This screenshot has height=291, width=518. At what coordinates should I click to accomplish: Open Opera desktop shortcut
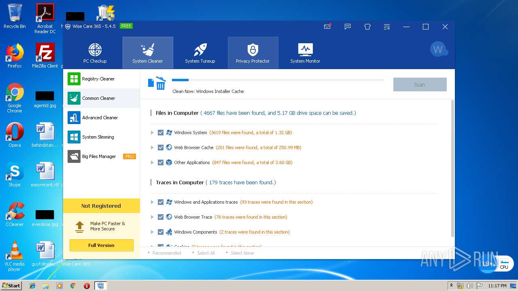[x=15, y=135]
